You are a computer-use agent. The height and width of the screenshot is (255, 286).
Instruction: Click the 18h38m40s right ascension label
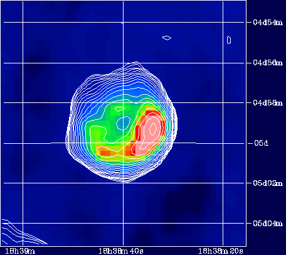pos(121,251)
